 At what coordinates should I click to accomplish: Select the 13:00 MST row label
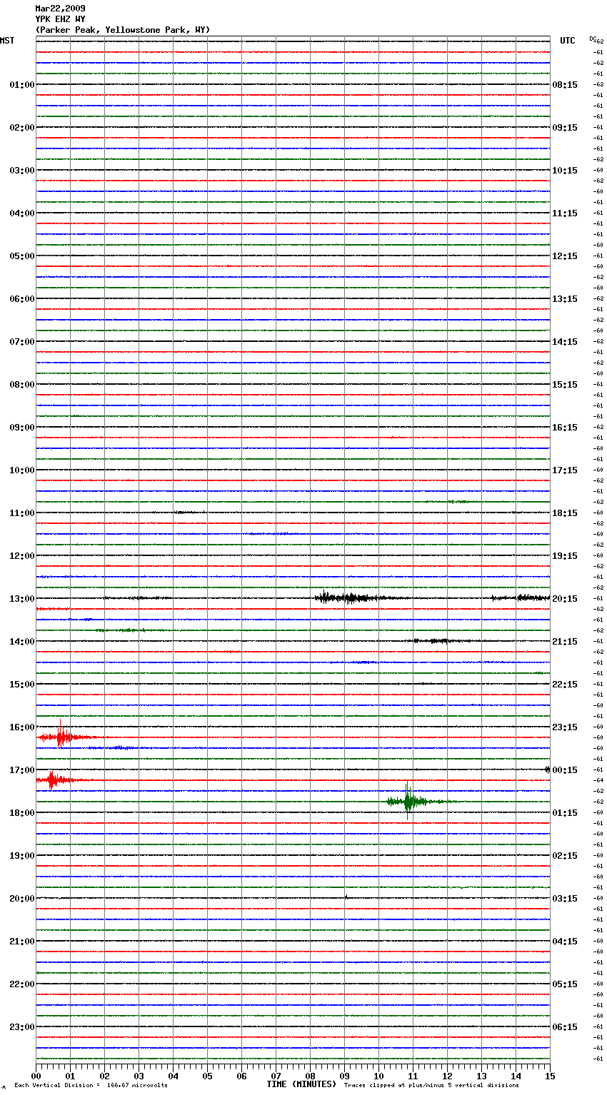coord(21,599)
